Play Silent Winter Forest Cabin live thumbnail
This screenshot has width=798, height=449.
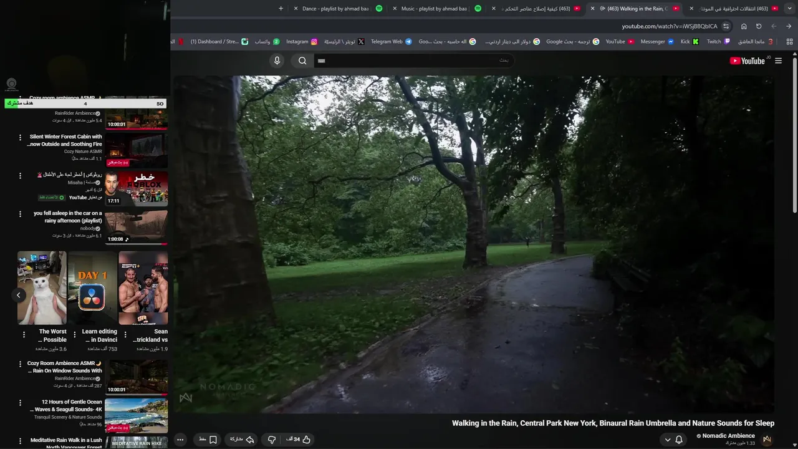coord(136,150)
